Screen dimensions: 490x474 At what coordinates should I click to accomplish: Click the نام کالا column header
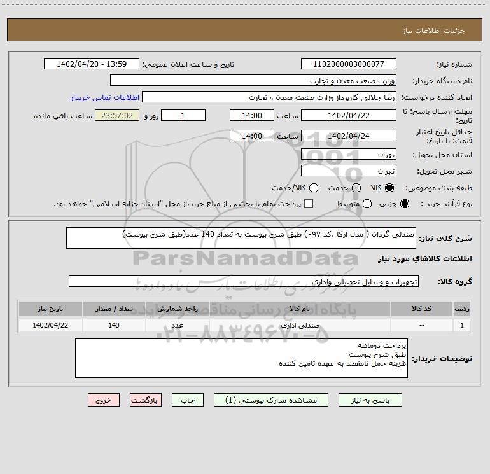point(300,309)
